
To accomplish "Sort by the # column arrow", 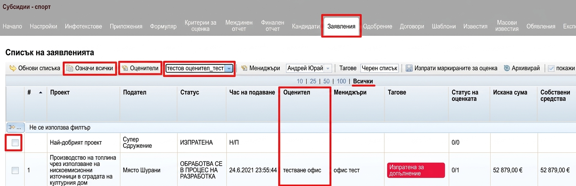I will [40, 93].
